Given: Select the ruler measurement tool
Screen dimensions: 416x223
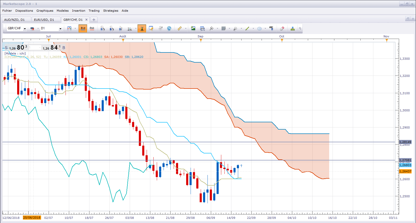Looking at the screenshot, I should pyautogui.click(x=179, y=29).
